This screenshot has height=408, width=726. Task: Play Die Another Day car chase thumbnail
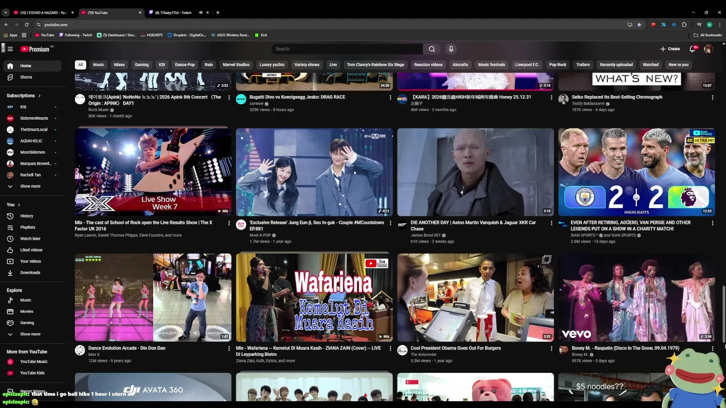(475, 172)
